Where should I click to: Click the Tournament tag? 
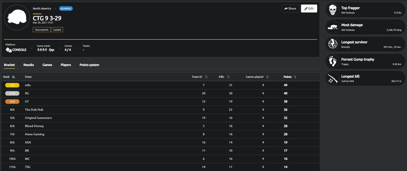[42, 29]
